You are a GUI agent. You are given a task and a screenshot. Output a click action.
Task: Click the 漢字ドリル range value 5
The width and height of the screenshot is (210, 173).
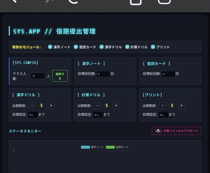[42, 106]
